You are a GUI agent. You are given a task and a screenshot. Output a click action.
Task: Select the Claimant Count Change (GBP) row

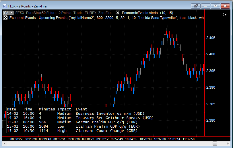[x=80, y=131]
